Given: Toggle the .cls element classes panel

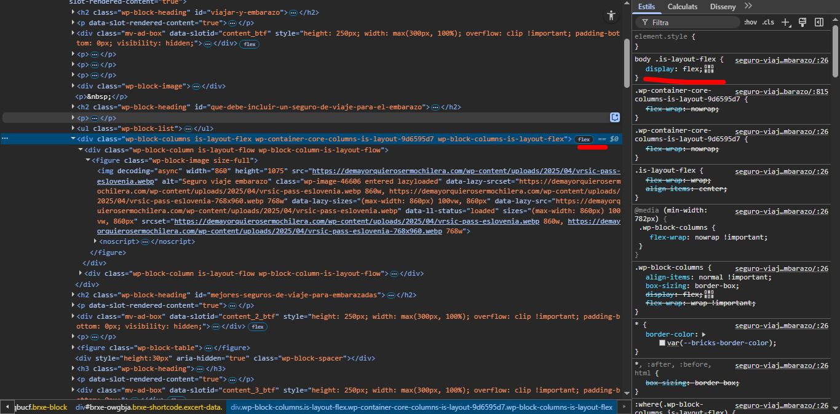Looking at the screenshot, I should (x=768, y=22).
